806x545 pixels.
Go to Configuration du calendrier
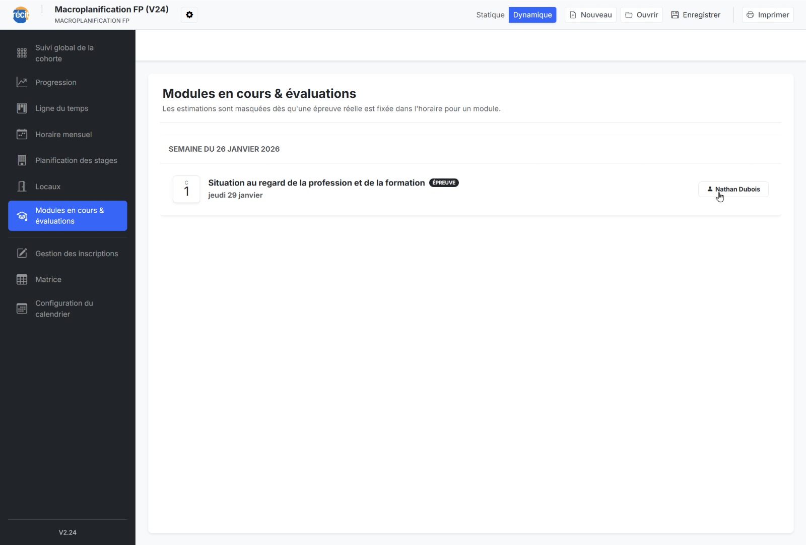(63, 309)
